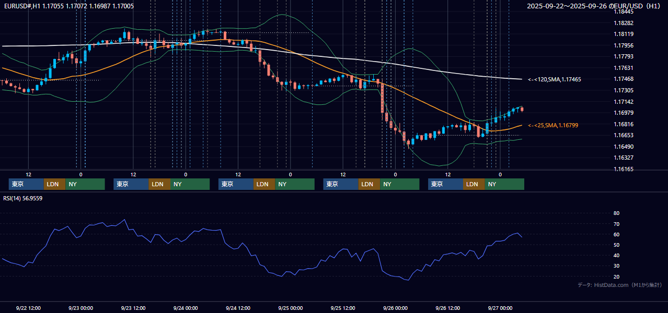Click RSI scale value 30
The image size is (668, 313).
[616, 266]
